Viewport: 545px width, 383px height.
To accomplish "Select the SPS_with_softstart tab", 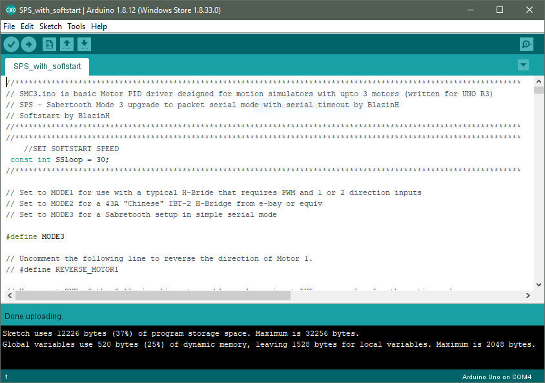I will pyautogui.click(x=47, y=67).
